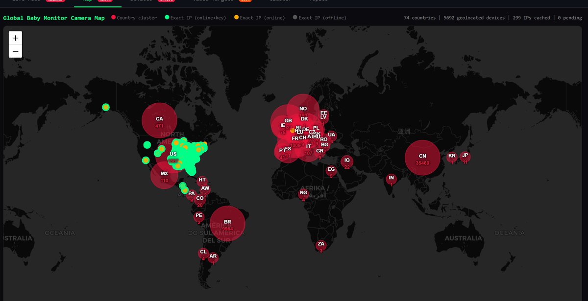Click the 'Exact IP (offline)' legend label
Screen dimensions: 588x301
coord(322,18)
